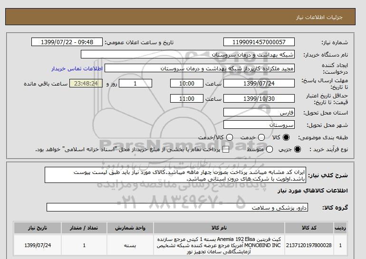Image resolution: width=366 pixels, height=259 pixels.
Task: Select the متوسط purchase type radio
Action: tap(270, 149)
